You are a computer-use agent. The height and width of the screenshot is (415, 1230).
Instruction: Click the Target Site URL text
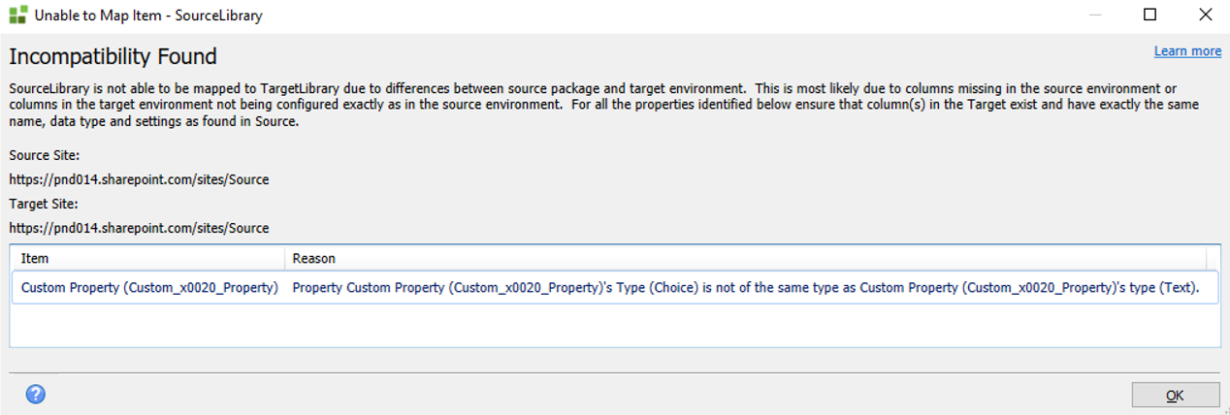[x=139, y=228]
